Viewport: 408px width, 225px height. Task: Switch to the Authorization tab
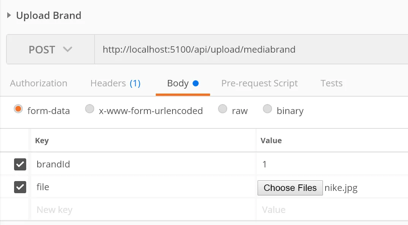point(38,83)
